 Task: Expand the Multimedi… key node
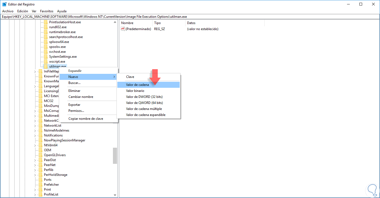tap(35, 116)
